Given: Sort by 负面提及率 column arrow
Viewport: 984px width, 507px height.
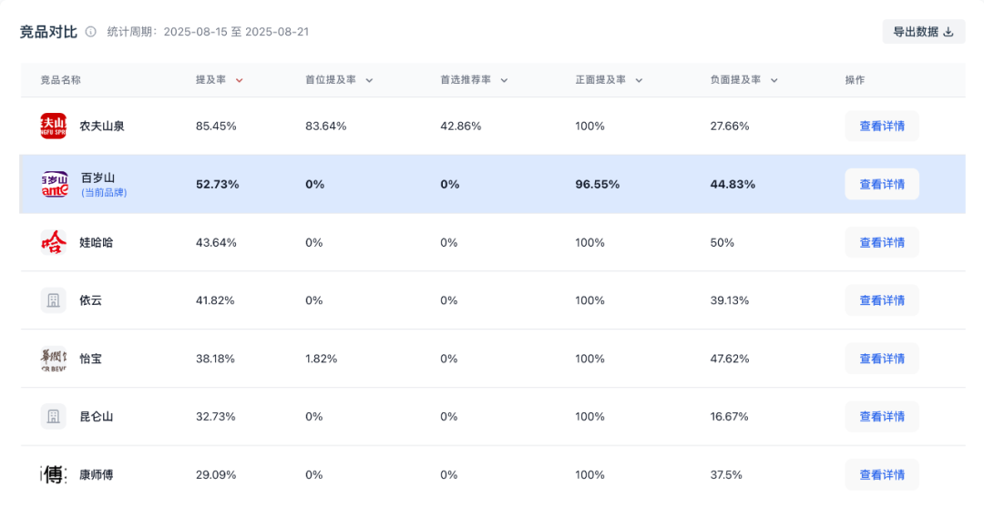Looking at the screenshot, I should click(774, 80).
